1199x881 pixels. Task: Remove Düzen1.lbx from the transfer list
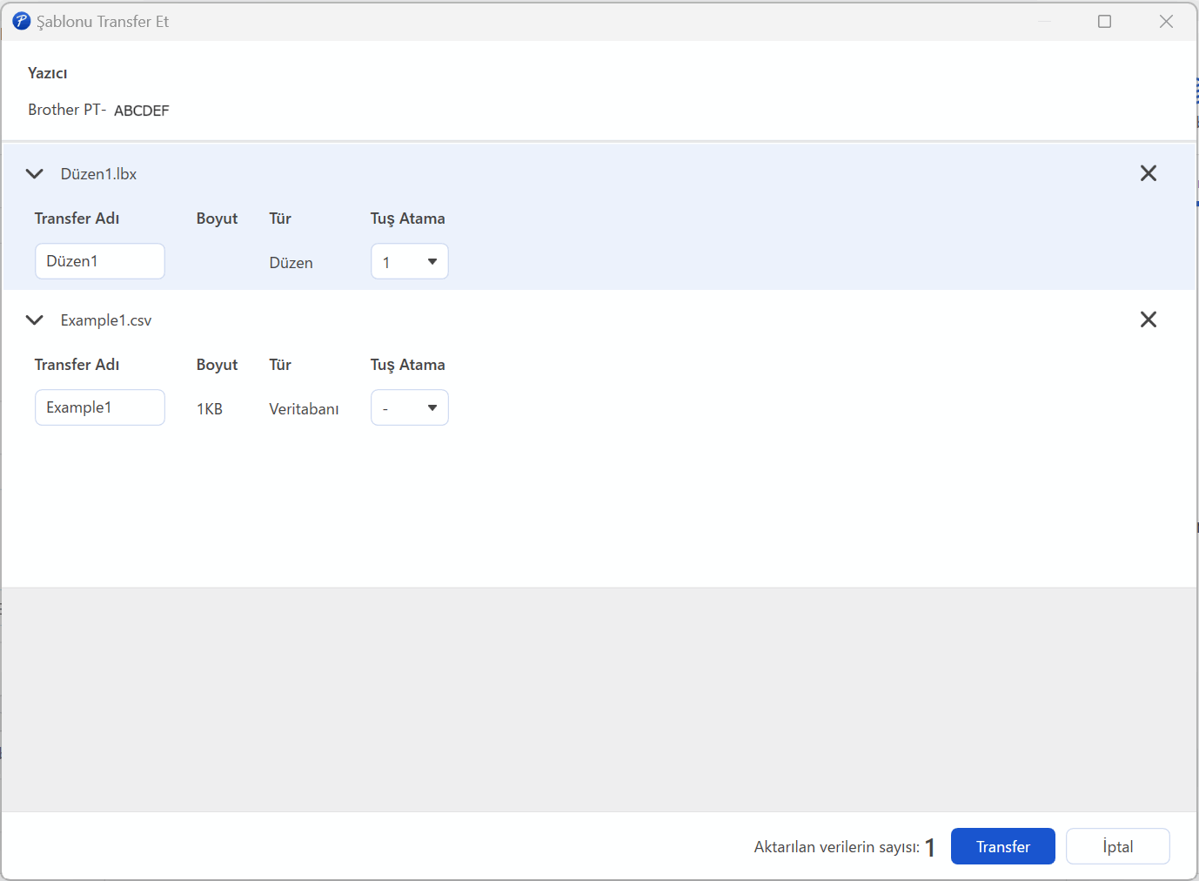pyautogui.click(x=1148, y=173)
